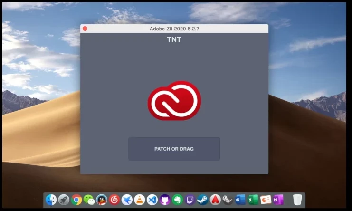Open Launchpad rocket icon in dock

[x=64, y=200]
